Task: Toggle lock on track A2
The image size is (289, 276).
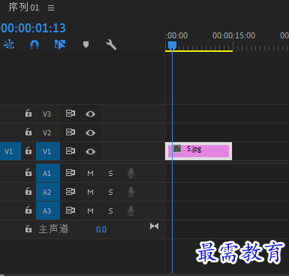Action: [29, 192]
